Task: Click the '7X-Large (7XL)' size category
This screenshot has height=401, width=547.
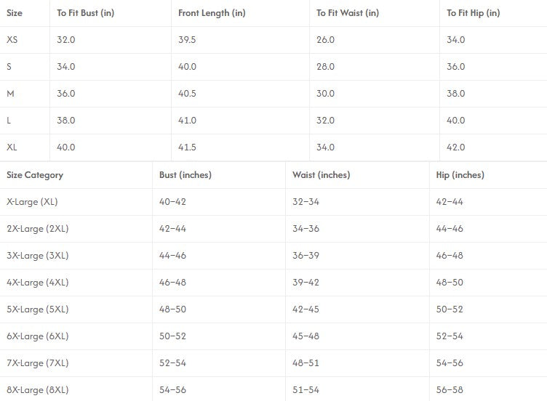Action: click(37, 363)
